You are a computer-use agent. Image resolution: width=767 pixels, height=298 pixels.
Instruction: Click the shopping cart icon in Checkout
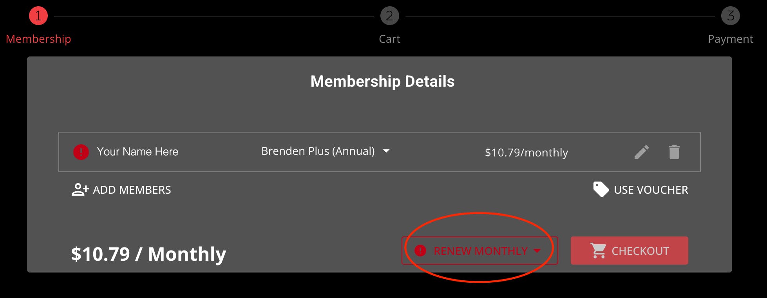[598, 251]
